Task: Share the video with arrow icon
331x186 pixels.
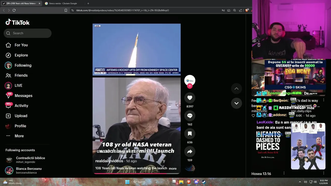Action: point(190,152)
